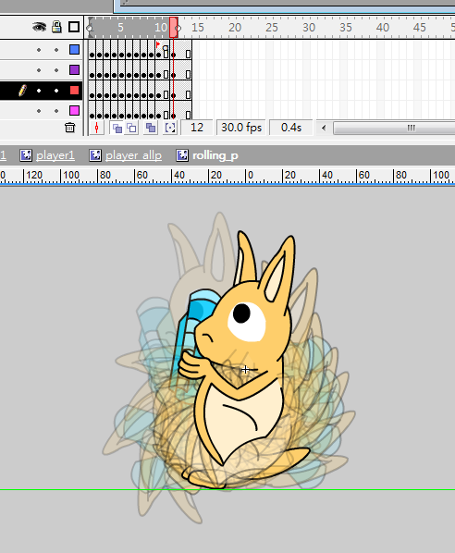Click the magenta layer outline color swatch
The image size is (455, 553).
tap(74, 111)
